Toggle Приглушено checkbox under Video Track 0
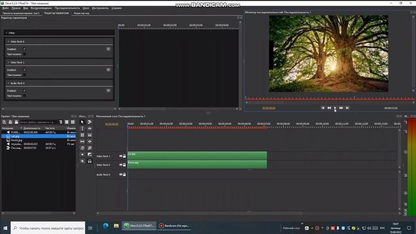 click(25, 54)
